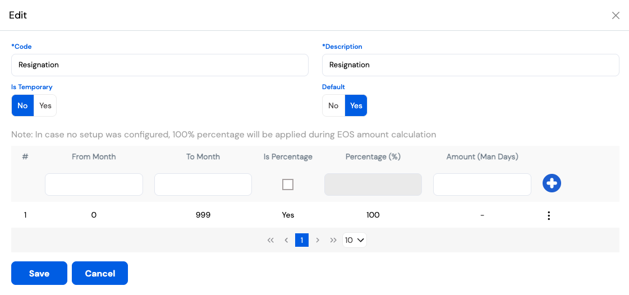Click the *Code field label
Image resolution: width=629 pixels, height=295 pixels.
22,47
